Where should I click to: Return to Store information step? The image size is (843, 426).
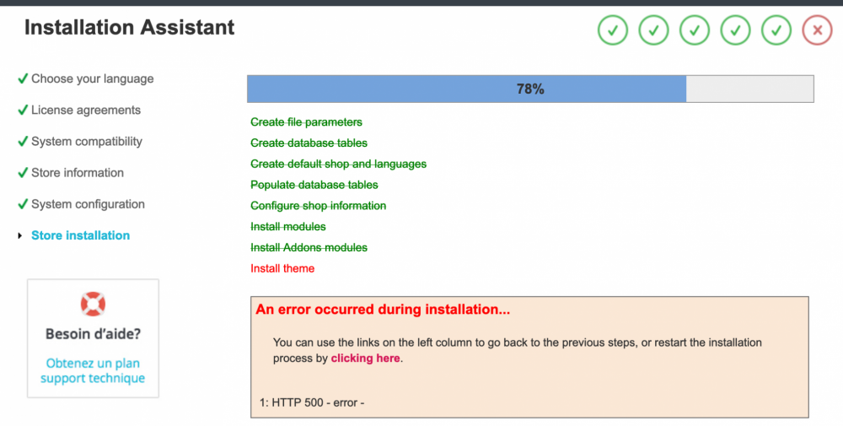(78, 173)
